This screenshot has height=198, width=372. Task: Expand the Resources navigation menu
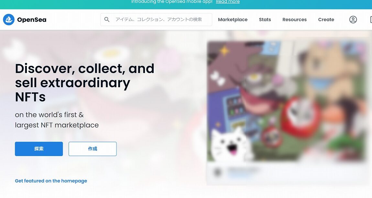294,20
